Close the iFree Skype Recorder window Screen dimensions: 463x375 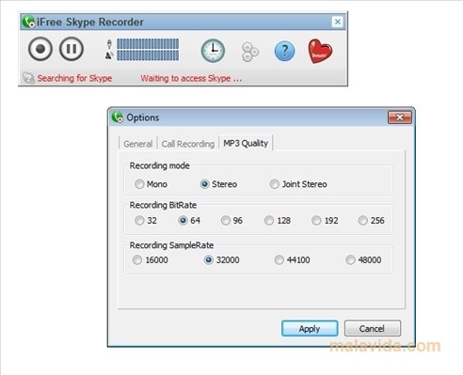click(338, 22)
